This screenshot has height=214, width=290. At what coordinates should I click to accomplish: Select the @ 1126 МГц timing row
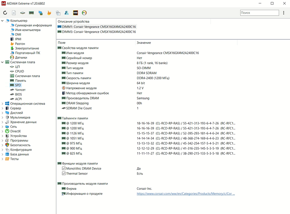147,133
